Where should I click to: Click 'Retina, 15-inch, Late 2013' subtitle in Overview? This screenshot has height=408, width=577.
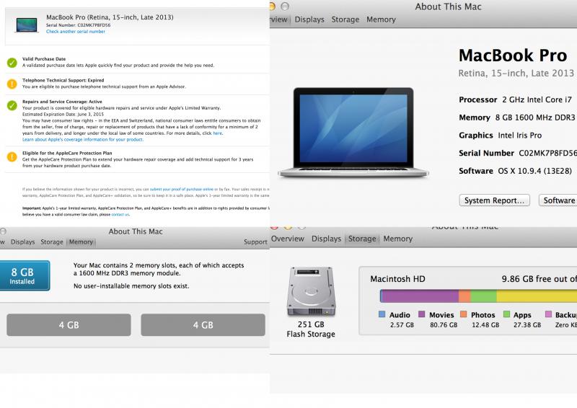click(516, 74)
